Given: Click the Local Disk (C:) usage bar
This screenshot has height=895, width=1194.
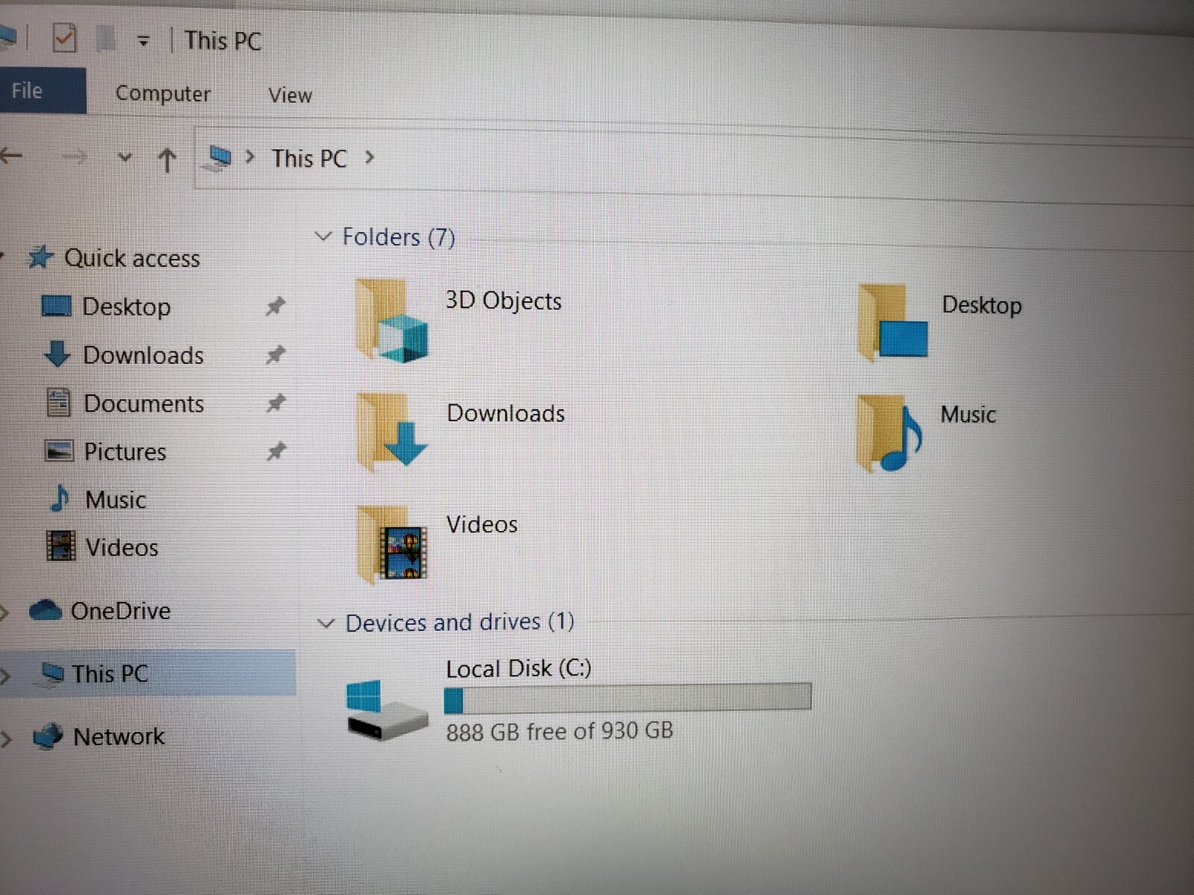Looking at the screenshot, I should [x=627, y=697].
